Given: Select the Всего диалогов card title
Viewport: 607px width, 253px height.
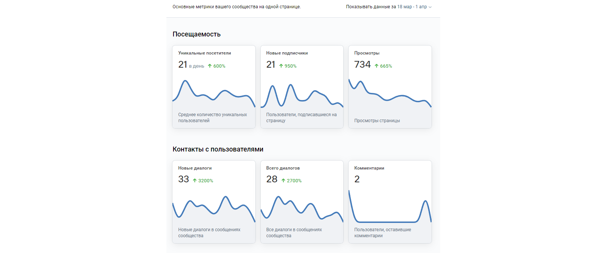Looking at the screenshot, I should 283,168.
